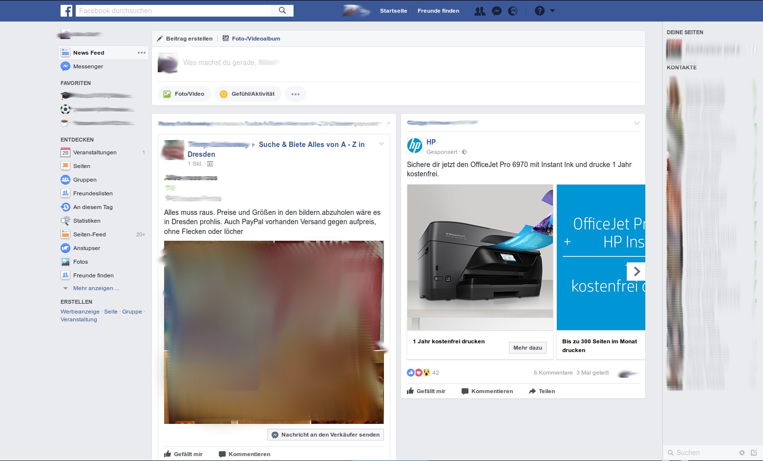Open 6 Kommentare on HP ad
The image size is (763, 461).
point(553,373)
